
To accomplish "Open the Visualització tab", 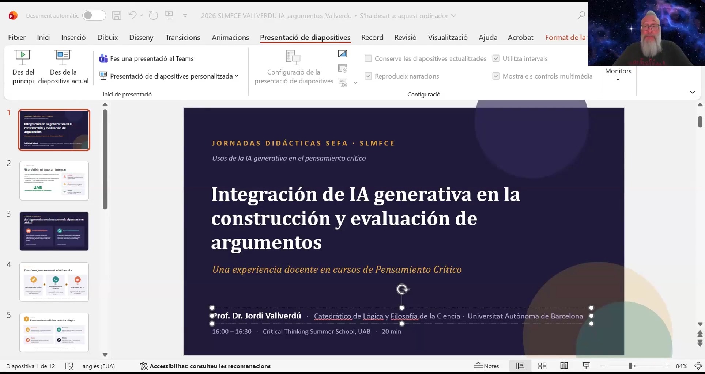I will [448, 37].
